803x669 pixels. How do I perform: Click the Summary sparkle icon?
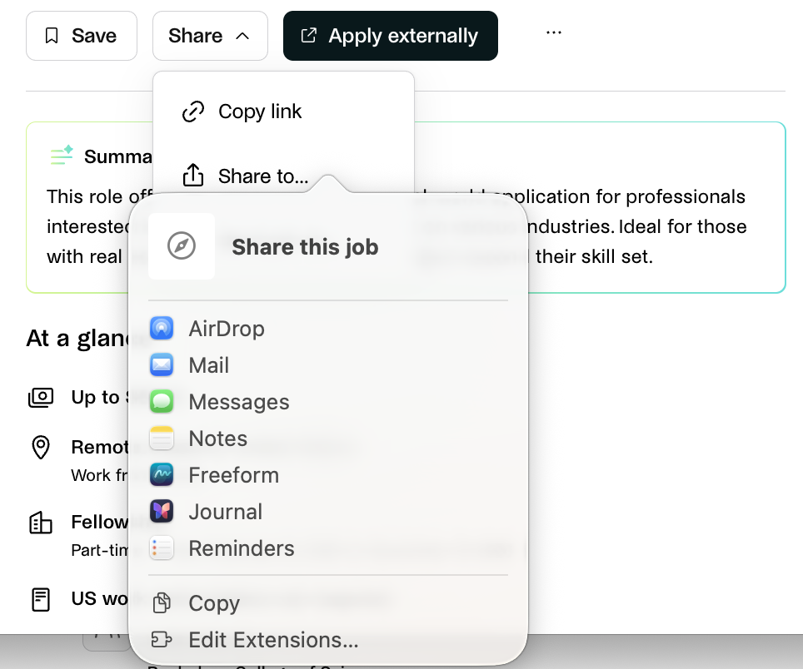coord(62,155)
